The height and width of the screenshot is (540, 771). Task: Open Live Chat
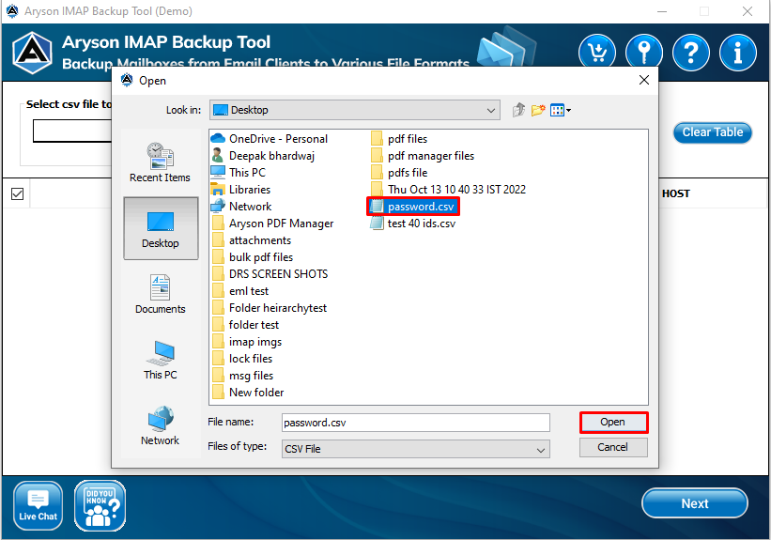(38, 505)
